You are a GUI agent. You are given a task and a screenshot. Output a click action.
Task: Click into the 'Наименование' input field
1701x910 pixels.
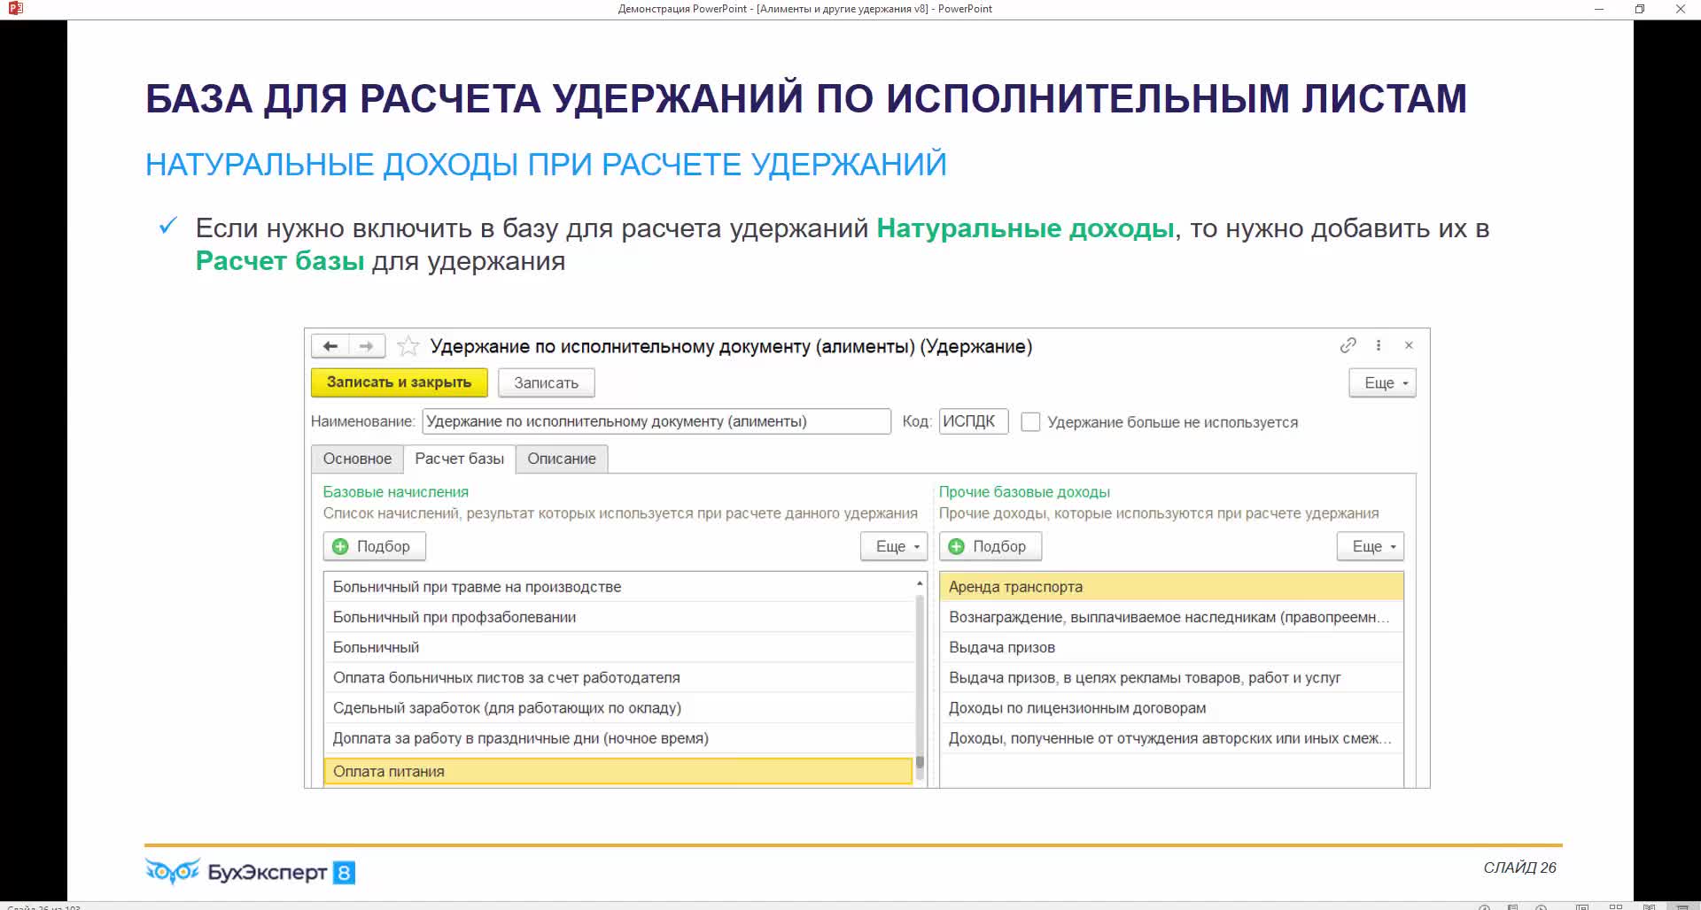click(x=656, y=421)
